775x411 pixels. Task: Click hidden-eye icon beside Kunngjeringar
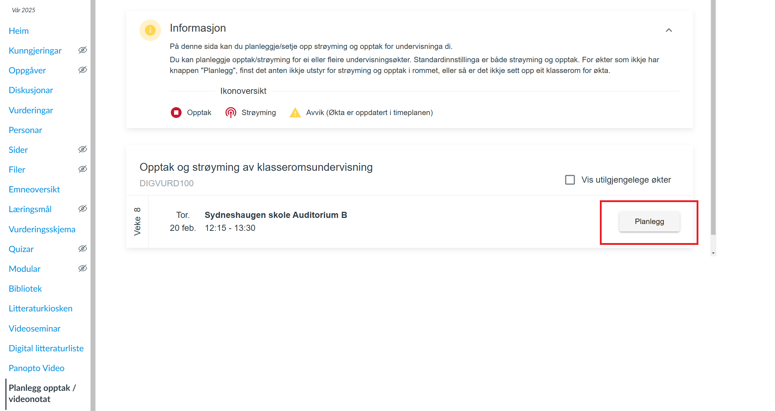click(83, 50)
